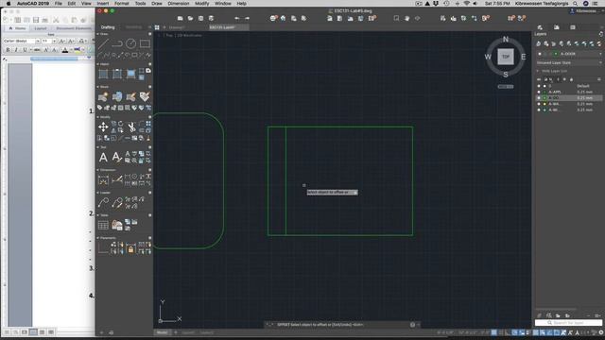Toggle visibility of the highlighted A-DO layer
This screenshot has height=340, width=605.
point(539,98)
